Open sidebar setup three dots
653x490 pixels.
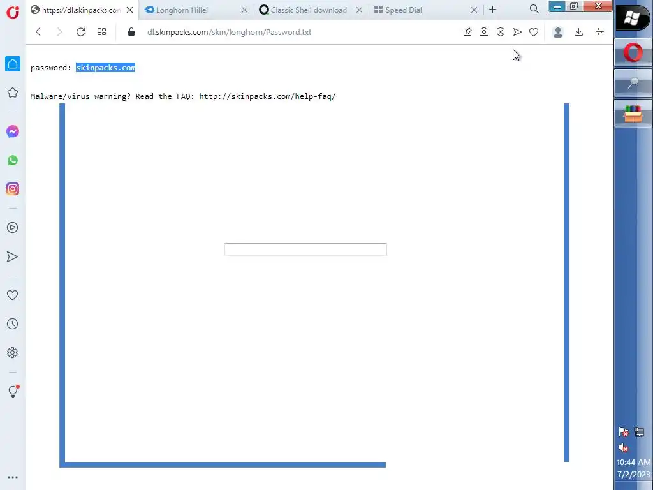point(13,477)
